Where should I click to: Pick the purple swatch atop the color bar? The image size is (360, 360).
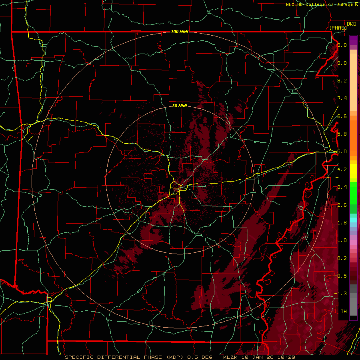pyautogui.click(x=353, y=40)
